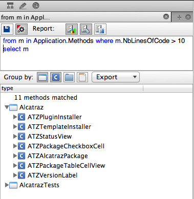Expand the ATZPluginInstaller class
This screenshot has width=194, height=199.
(x=15, y=117)
